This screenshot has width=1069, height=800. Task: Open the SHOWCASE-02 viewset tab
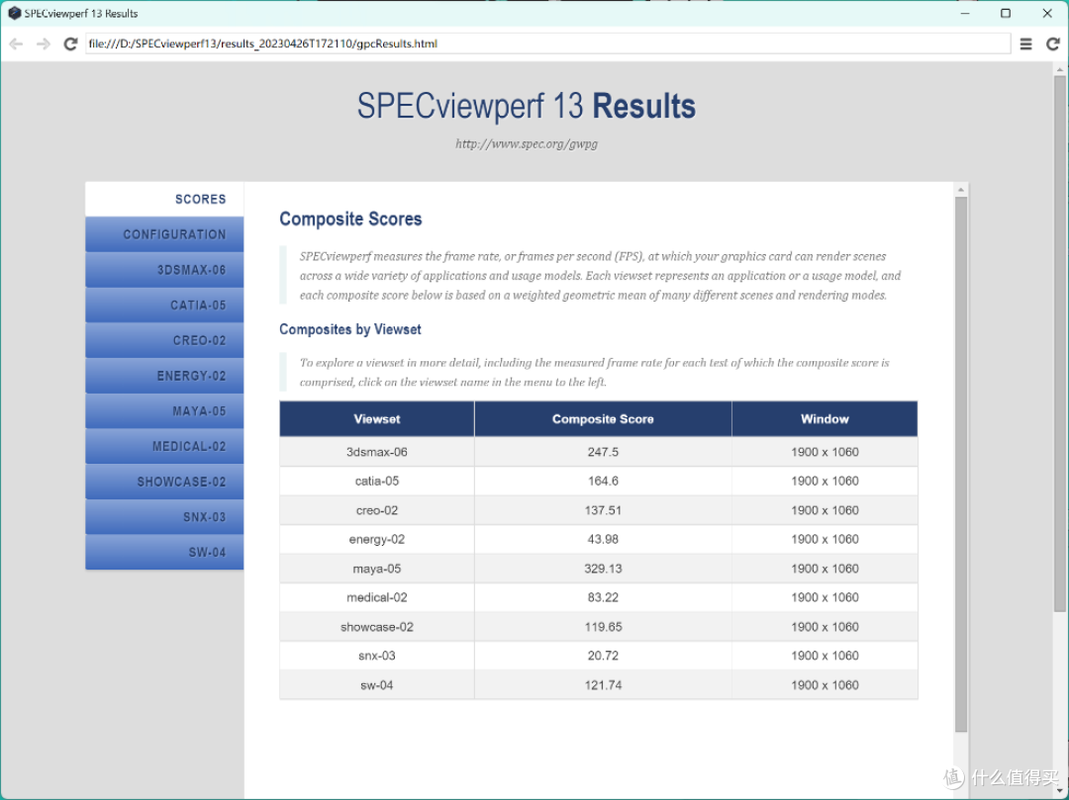(164, 482)
